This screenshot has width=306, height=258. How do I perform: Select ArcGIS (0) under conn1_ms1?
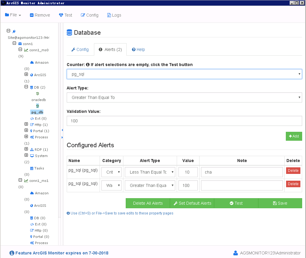tap(40, 206)
